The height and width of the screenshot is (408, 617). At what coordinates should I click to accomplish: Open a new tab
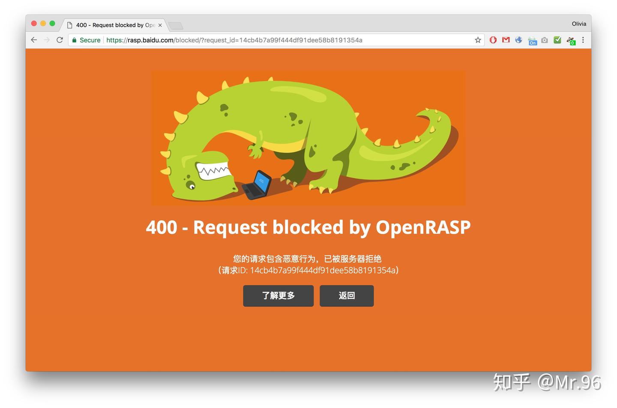pos(176,26)
